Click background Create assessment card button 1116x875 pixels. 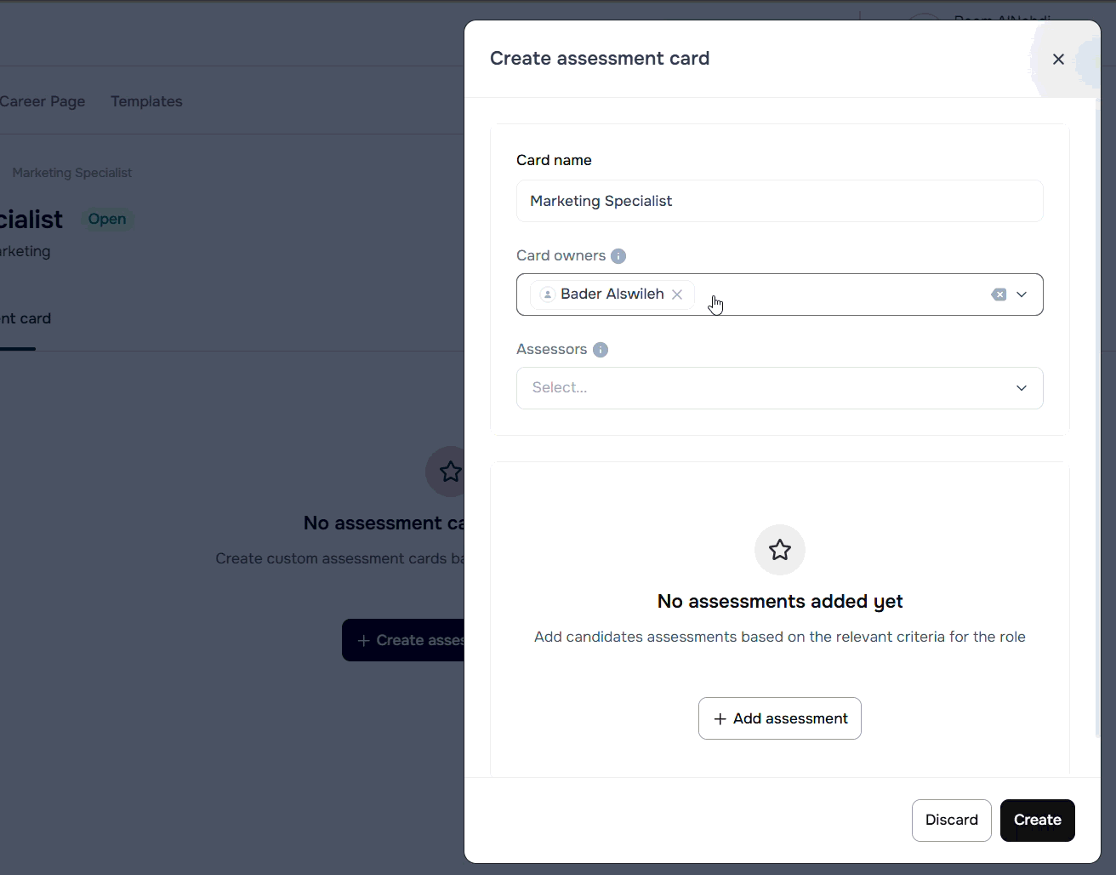pyautogui.click(x=404, y=640)
